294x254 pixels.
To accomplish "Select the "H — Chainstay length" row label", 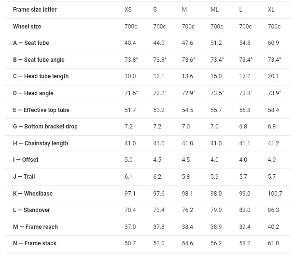I will tap(41, 143).
